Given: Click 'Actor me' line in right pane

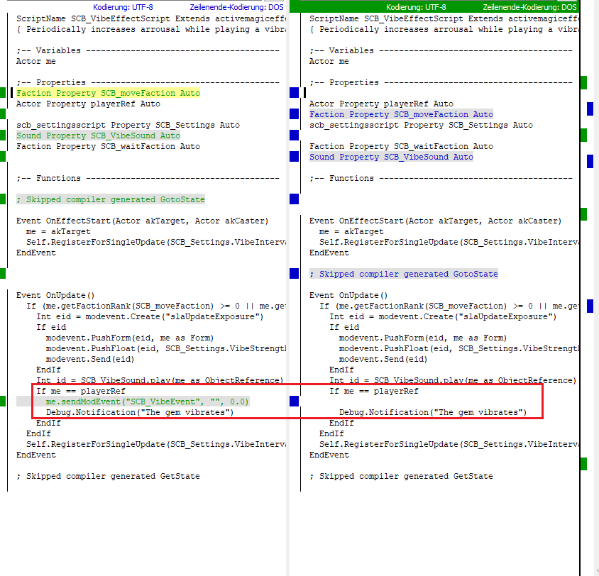Looking at the screenshot, I should click(329, 61).
